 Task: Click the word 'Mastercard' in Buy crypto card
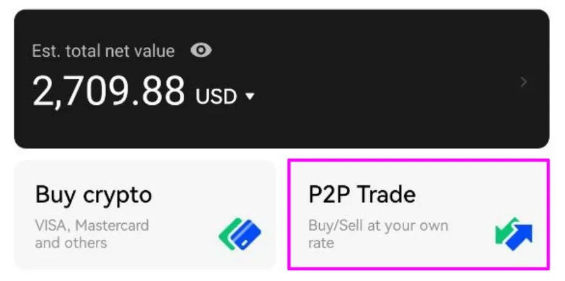[112, 226]
